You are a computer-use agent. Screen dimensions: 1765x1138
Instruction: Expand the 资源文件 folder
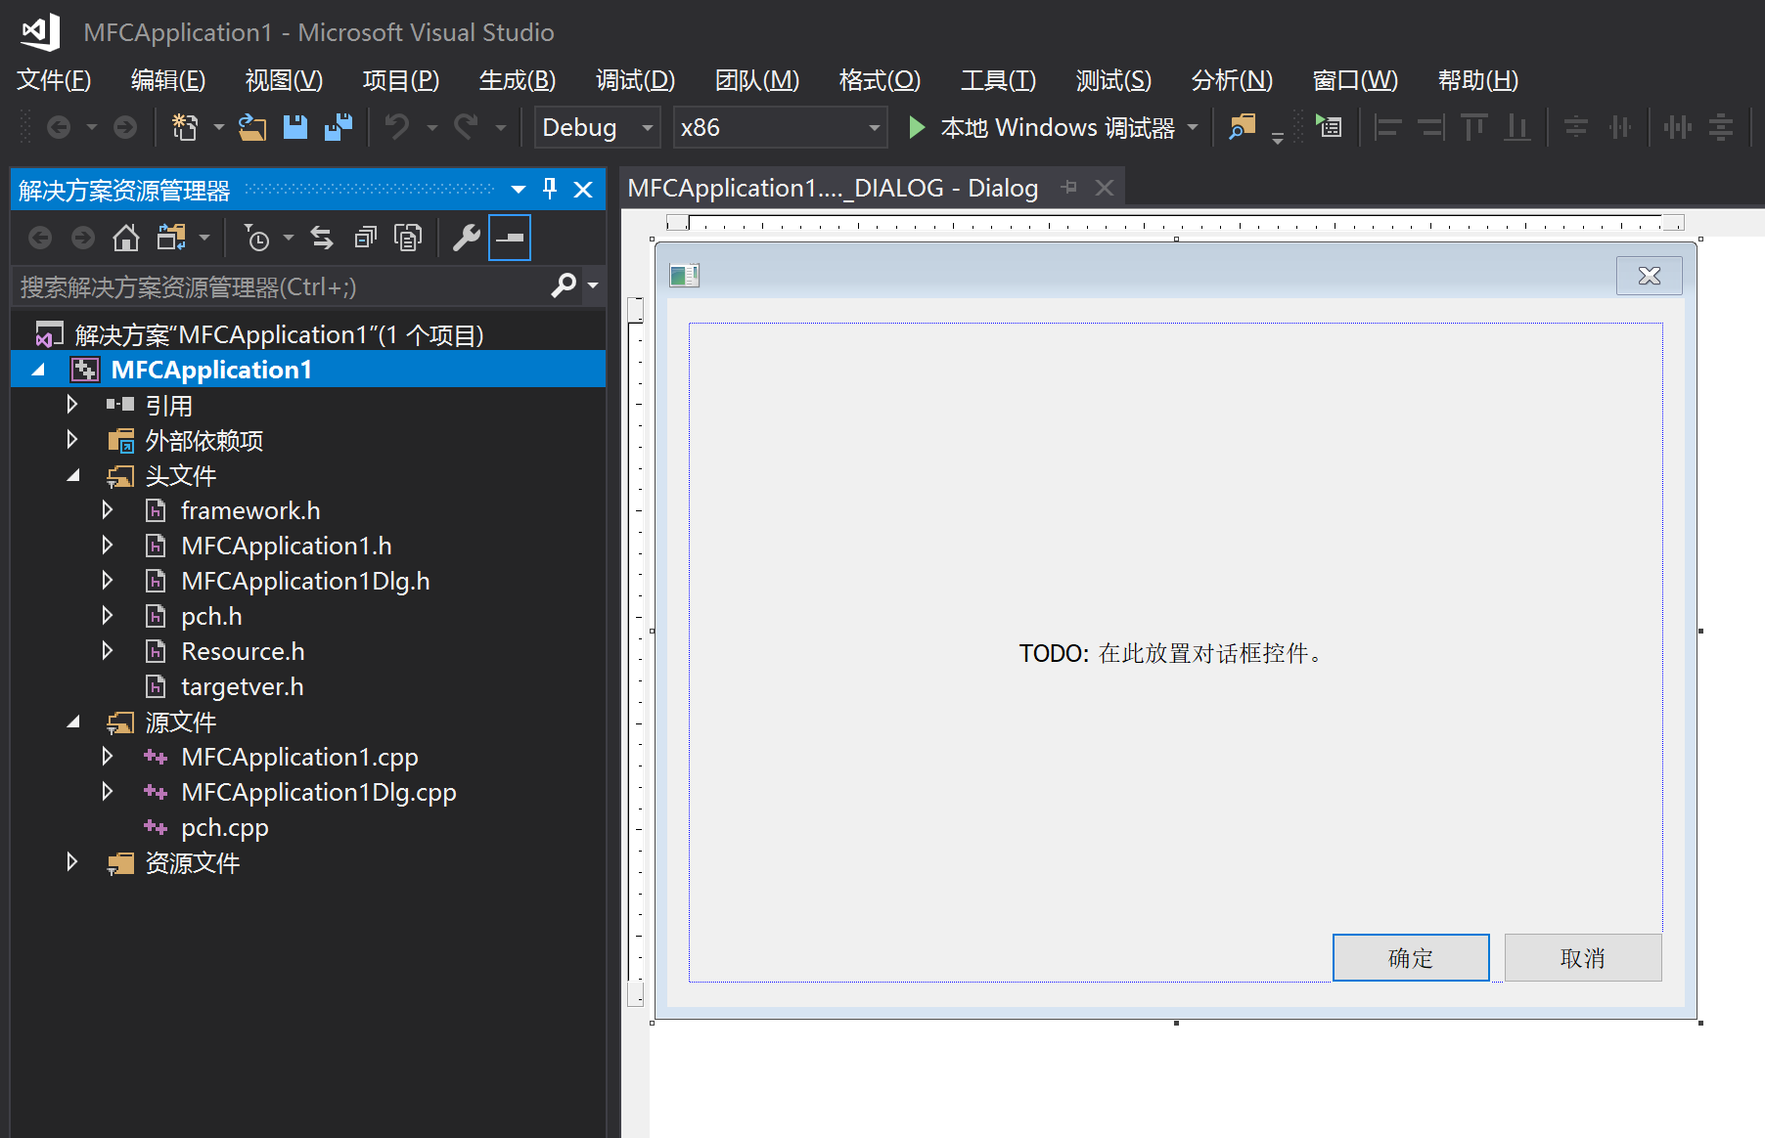click(x=72, y=862)
